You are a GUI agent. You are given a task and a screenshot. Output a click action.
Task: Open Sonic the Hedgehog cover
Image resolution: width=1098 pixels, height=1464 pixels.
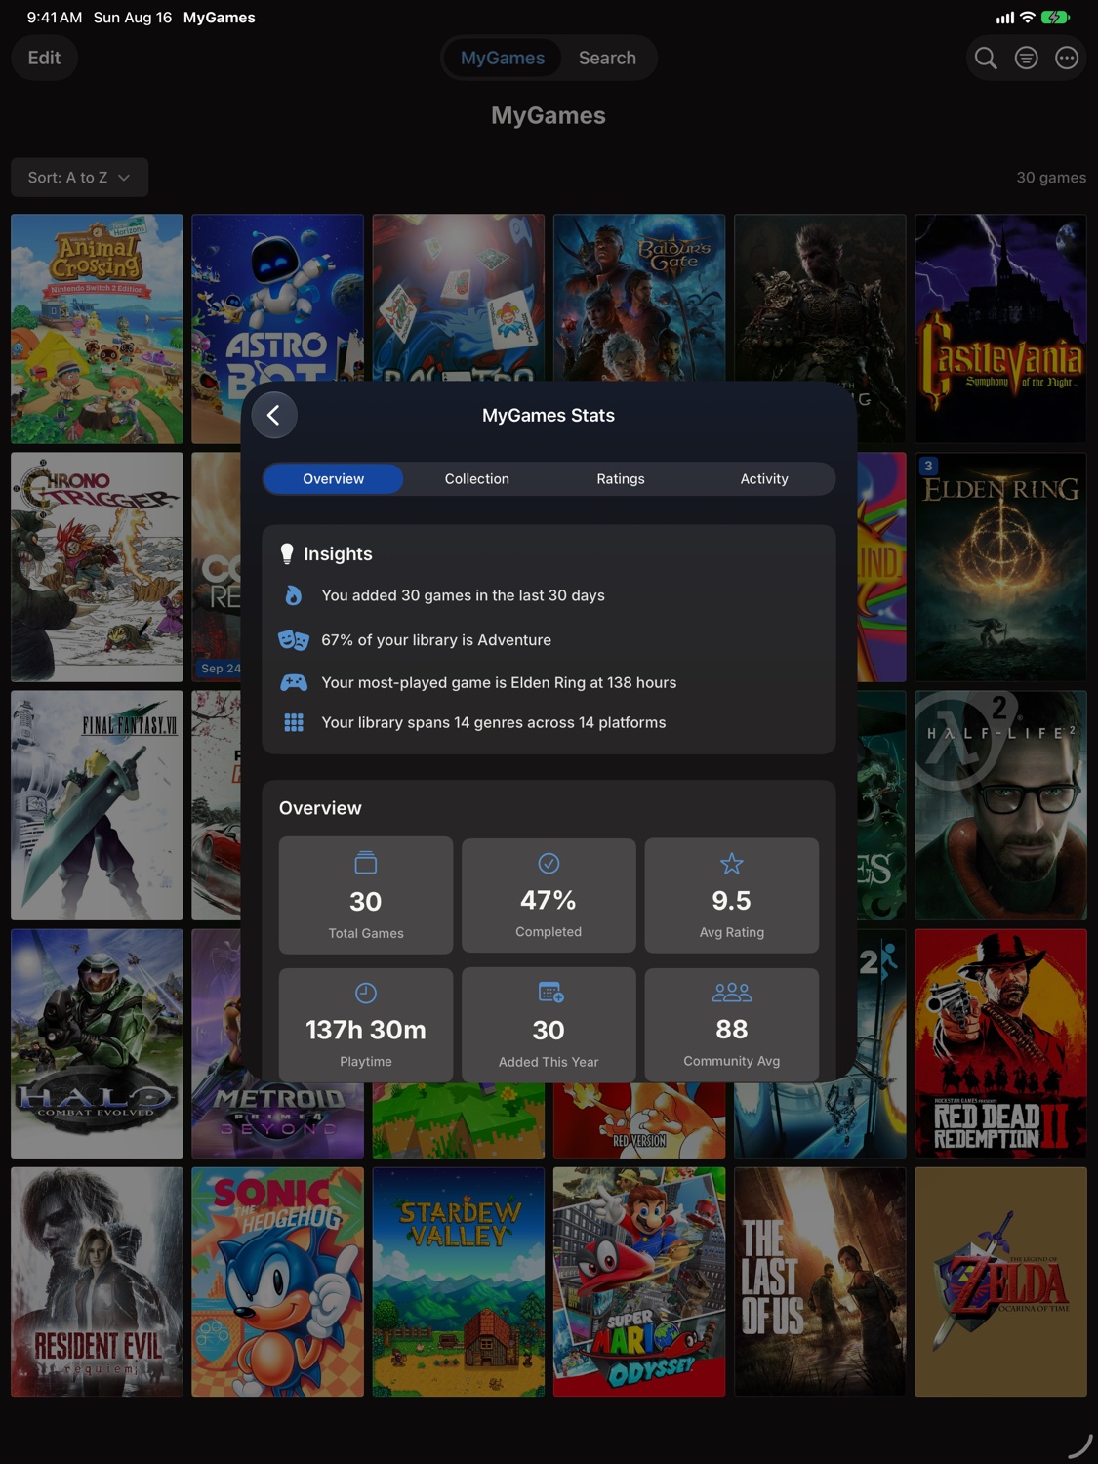[277, 1281]
